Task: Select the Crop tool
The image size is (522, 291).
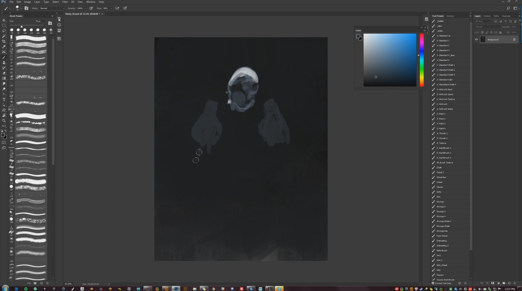Action: pos(4,41)
